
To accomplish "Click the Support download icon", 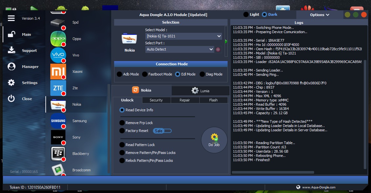I will point(12,50).
